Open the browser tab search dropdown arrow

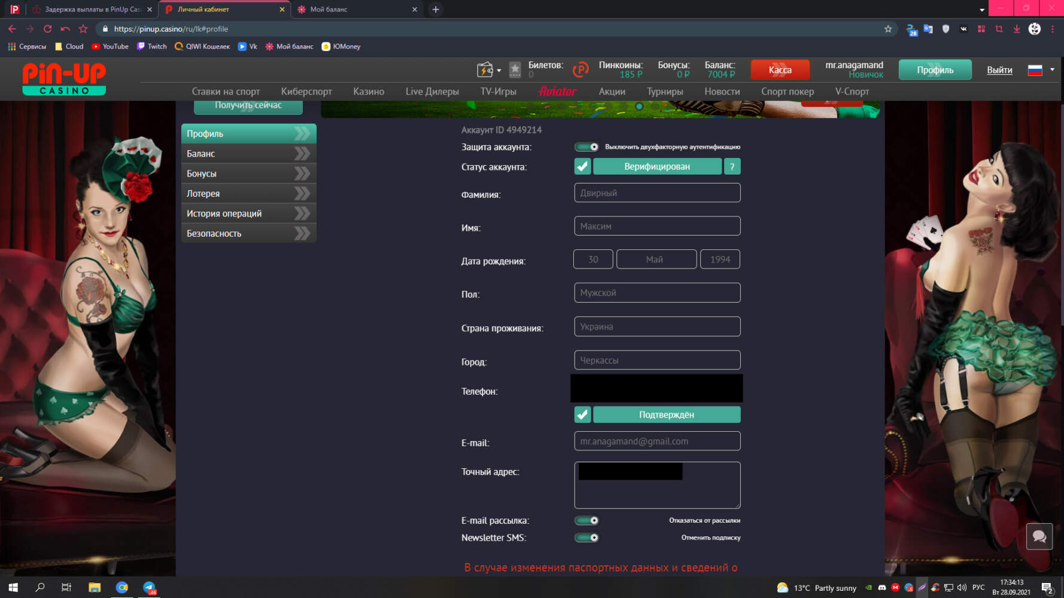click(982, 10)
